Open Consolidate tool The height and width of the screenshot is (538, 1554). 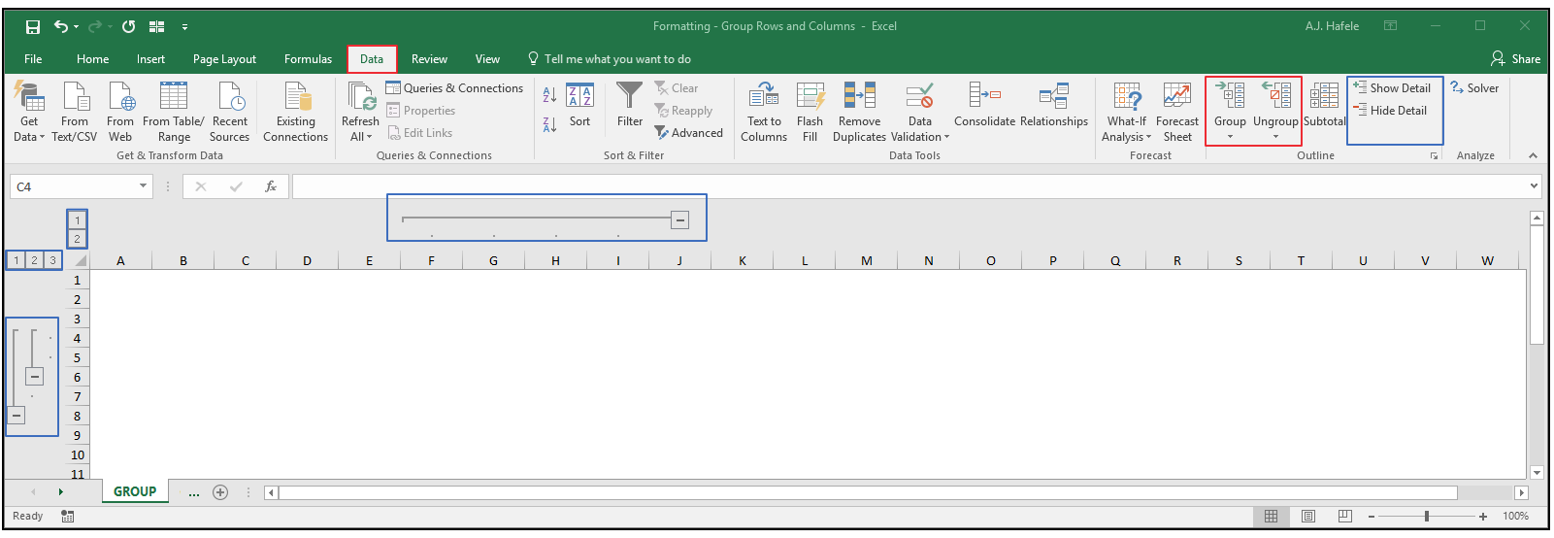click(984, 104)
